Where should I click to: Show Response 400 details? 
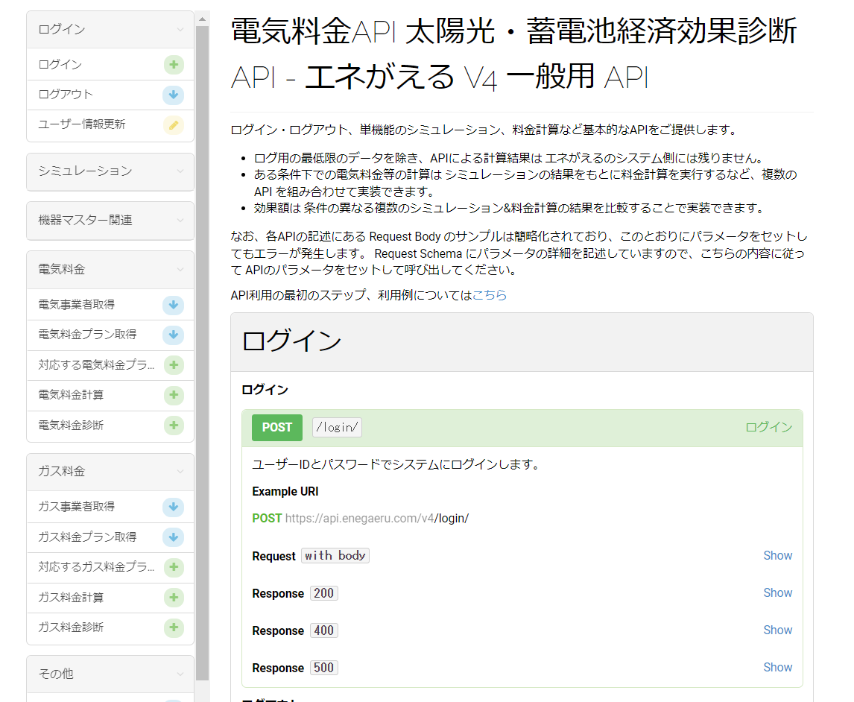coord(777,630)
